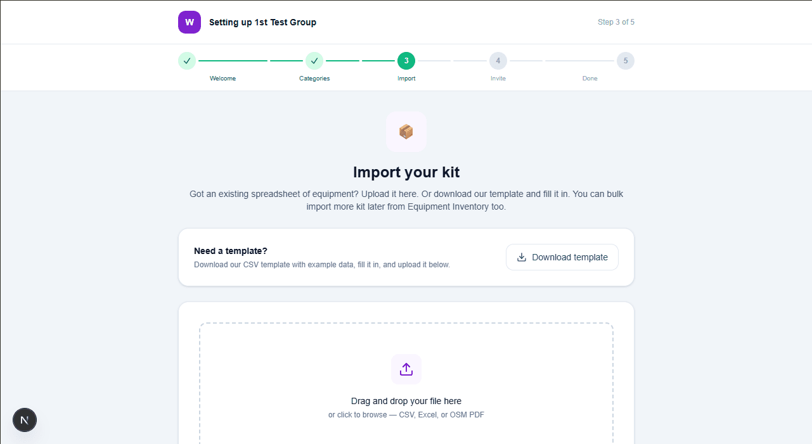Click the Step 3 of 5 indicator
Viewport: 812px width, 444px height.
[x=615, y=22]
